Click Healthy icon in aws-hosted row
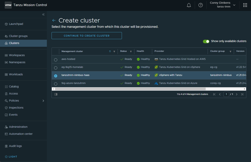The height and width of the screenshot is (162, 251). (x=138, y=59)
